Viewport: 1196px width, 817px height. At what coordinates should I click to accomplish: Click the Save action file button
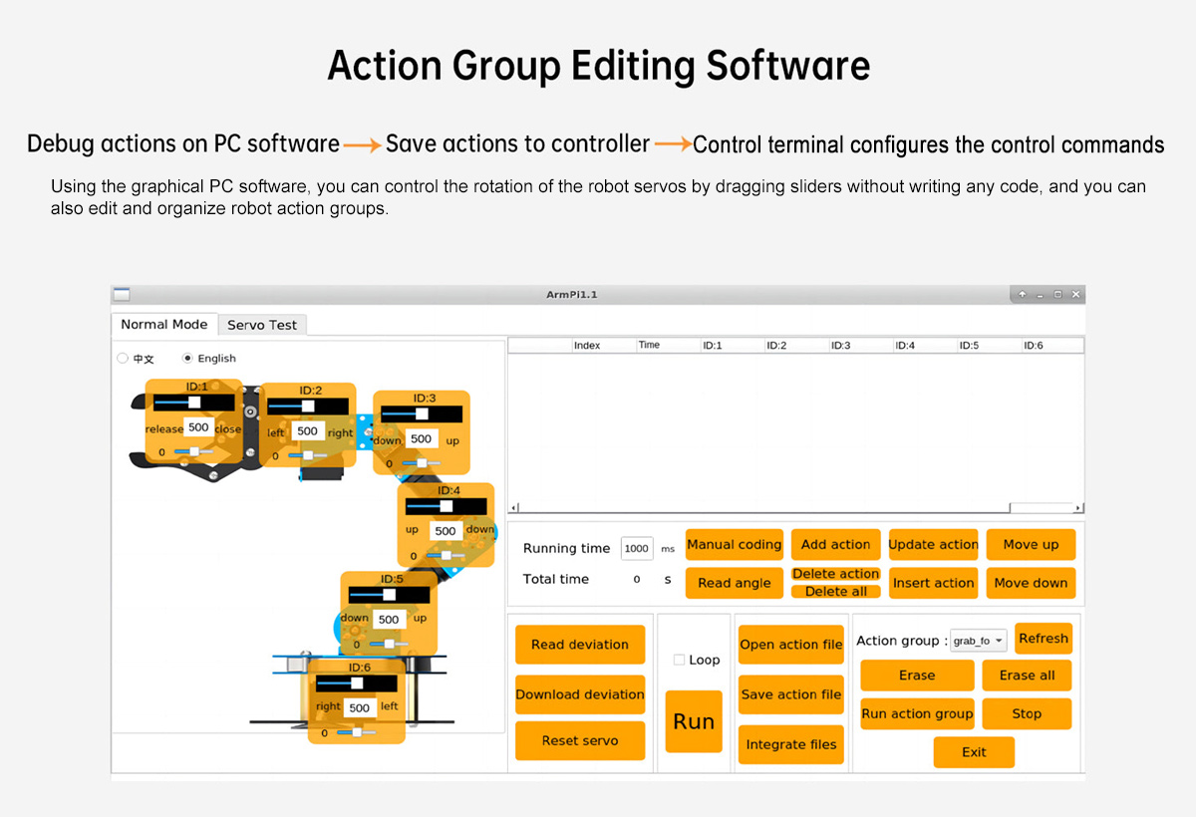coord(791,694)
